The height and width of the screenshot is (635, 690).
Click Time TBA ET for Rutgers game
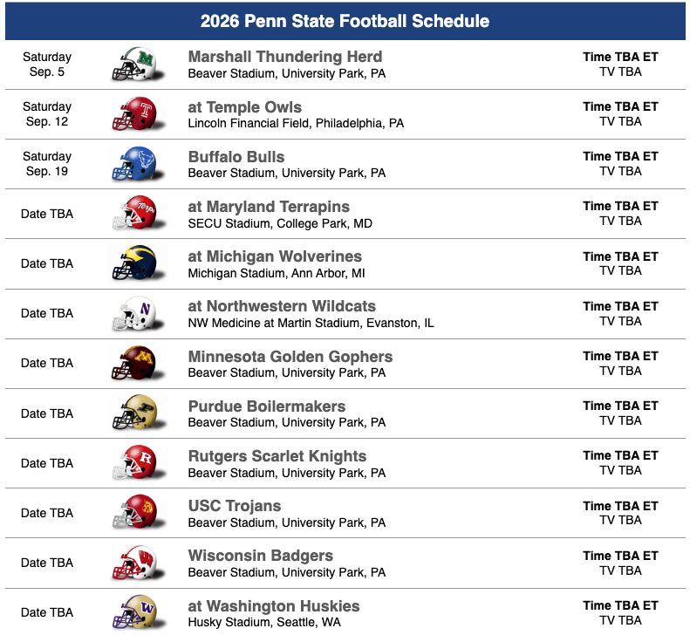click(x=620, y=455)
